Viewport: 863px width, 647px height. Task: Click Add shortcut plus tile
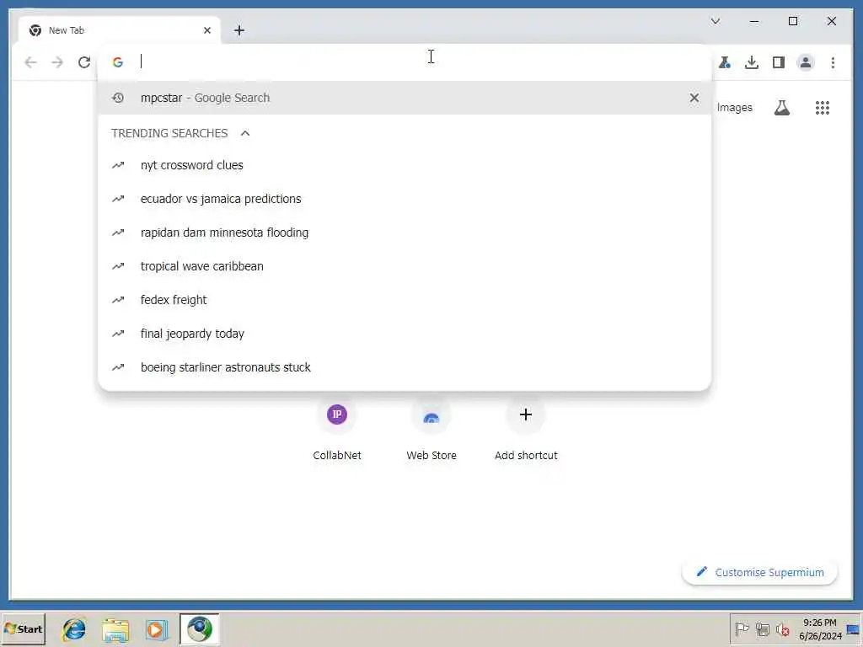(x=526, y=430)
